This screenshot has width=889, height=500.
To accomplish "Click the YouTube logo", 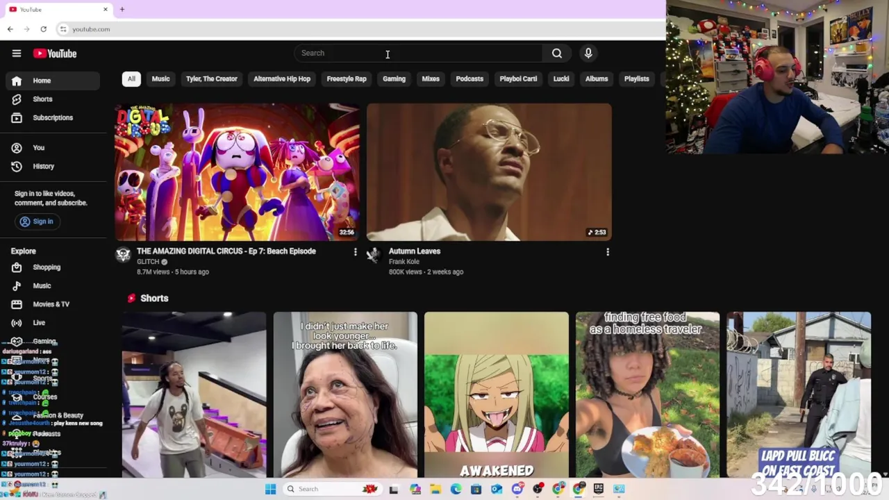I will click(x=54, y=53).
